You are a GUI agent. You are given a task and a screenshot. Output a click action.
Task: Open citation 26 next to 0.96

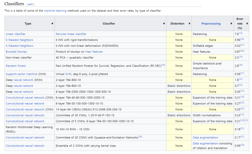pyautogui.click(x=242, y=39)
